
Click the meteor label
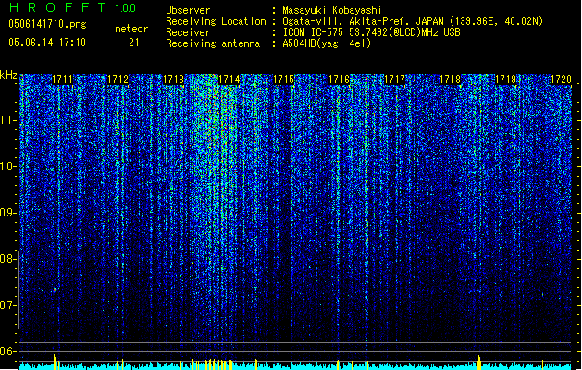tap(131, 29)
